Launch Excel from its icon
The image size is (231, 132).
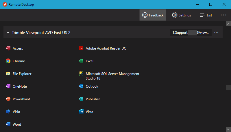(81, 61)
